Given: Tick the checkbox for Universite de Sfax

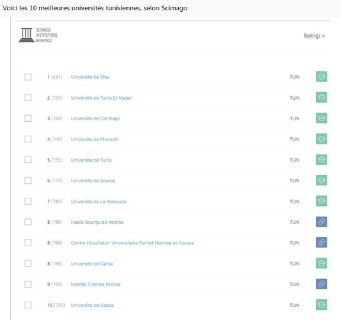Looking at the screenshot, I should (x=28, y=77).
